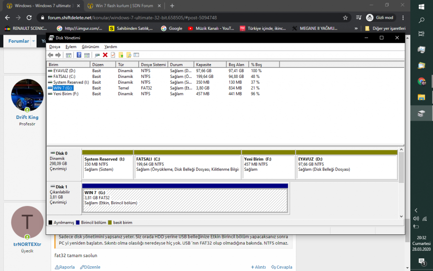Viewport: 433px width, 271px height.
Task: Sort volume list by Kapasite column
Action: click(210, 64)
